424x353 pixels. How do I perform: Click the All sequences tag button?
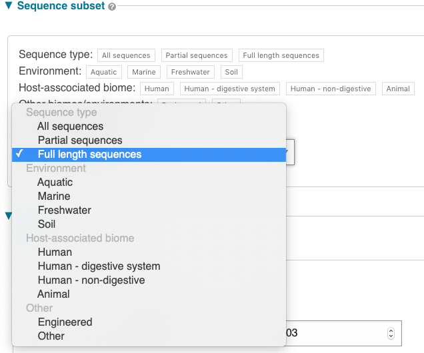pos(126,55)
